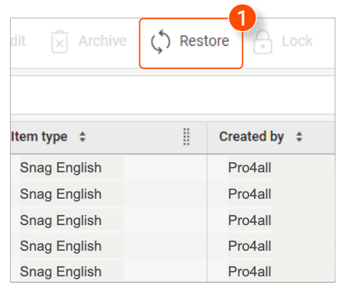Click the Restore button label
This screenshot has height=288, width=343.
[204, 41]
